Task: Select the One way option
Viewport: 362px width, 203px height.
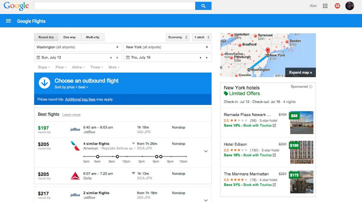Action: point(70,37)
